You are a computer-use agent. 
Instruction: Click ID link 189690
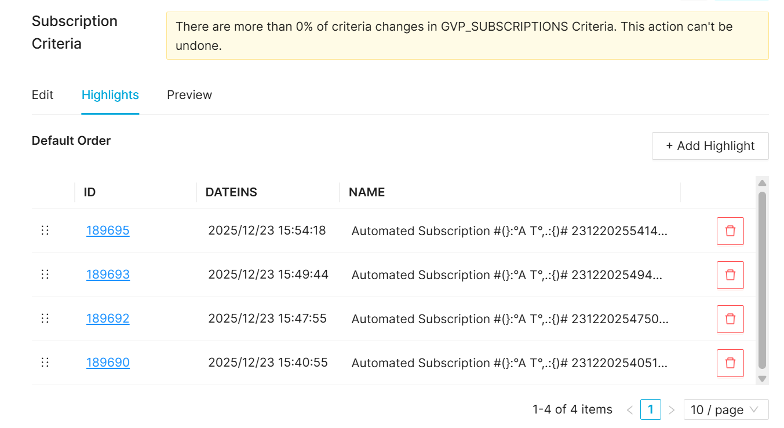pyautogui.click(x=108, y=363)
